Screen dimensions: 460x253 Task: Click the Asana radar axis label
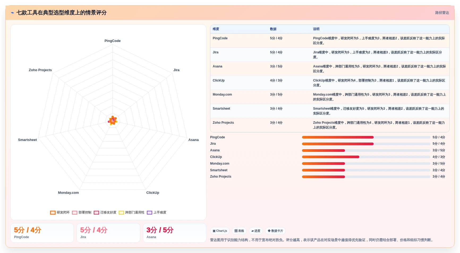[194, 140]
